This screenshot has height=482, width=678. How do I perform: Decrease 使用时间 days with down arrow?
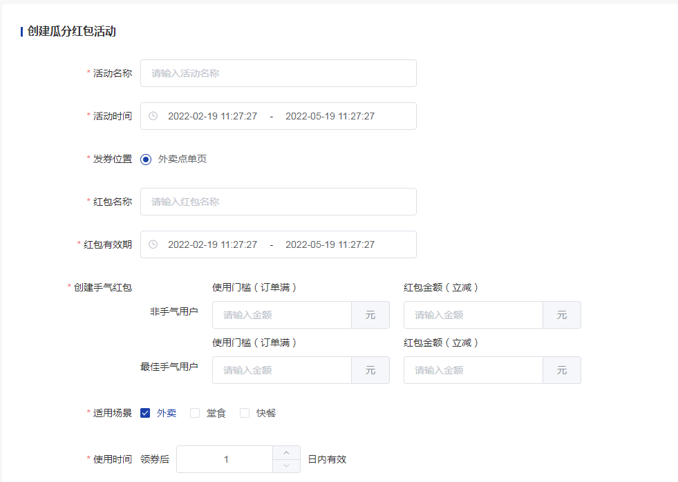286,465
